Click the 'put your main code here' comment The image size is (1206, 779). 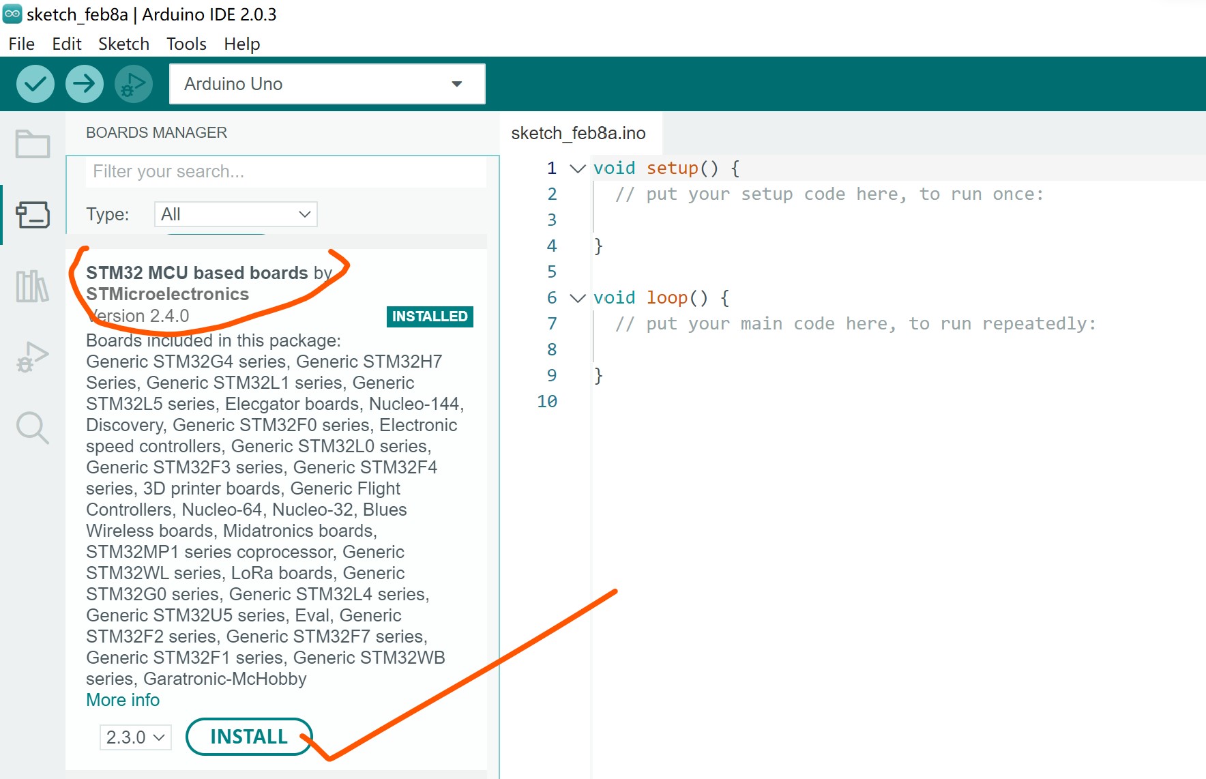coord(855,323)
